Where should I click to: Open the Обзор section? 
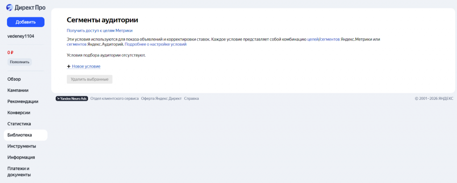[x=14, y=79]
